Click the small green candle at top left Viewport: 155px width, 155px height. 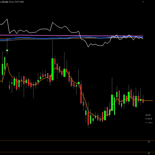[x=7, y=50]
